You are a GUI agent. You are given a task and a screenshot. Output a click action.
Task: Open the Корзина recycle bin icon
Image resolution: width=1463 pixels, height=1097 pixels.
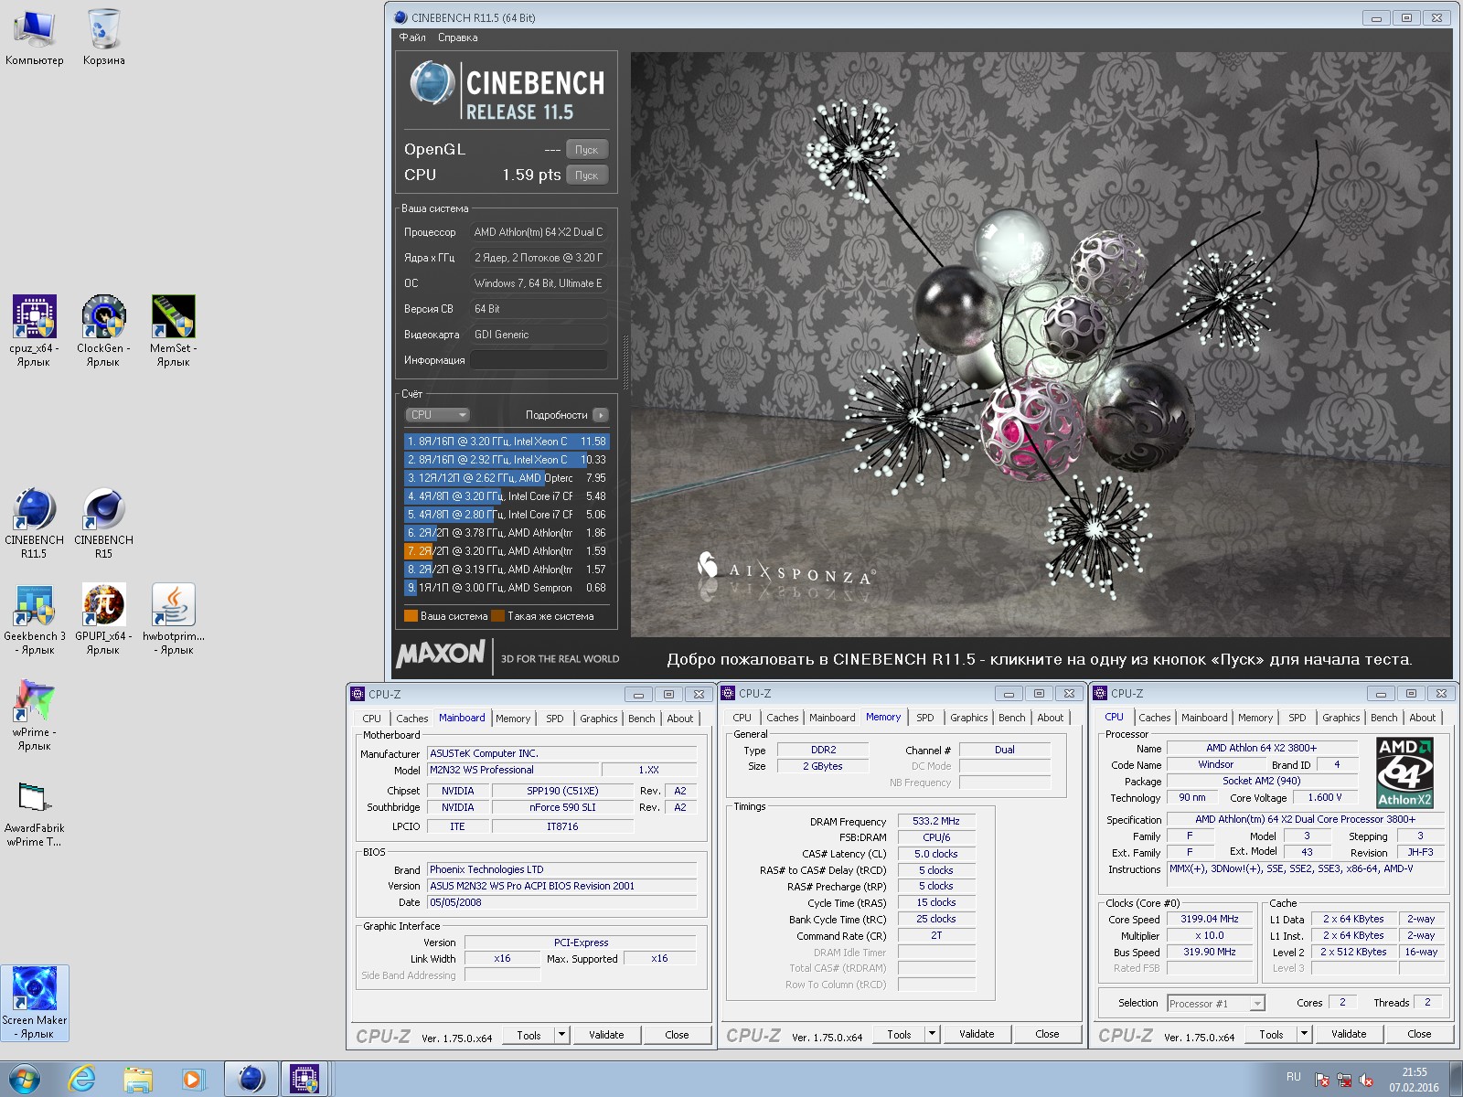click(x=103, y=37)
